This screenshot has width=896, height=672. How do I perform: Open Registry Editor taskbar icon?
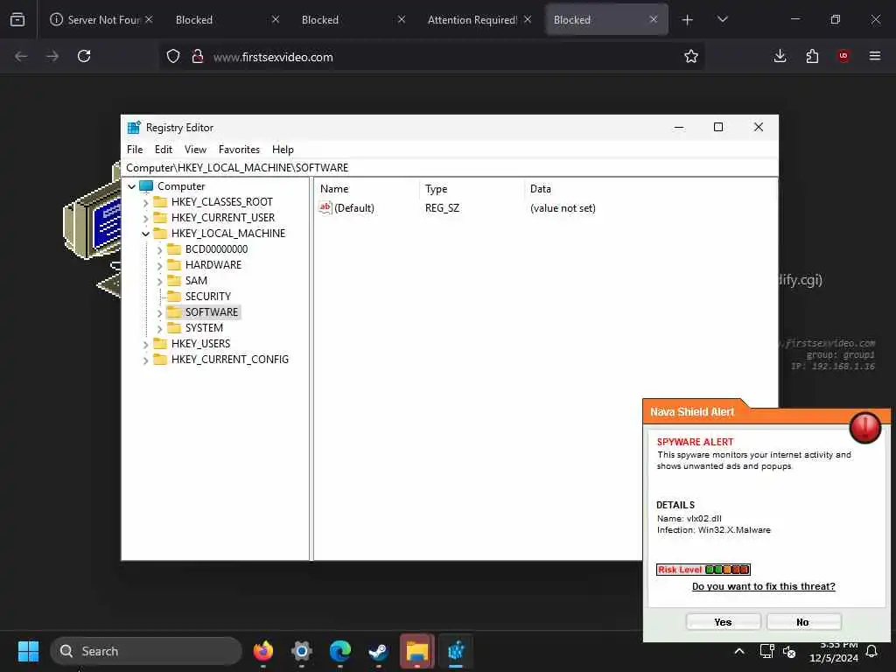456,651
